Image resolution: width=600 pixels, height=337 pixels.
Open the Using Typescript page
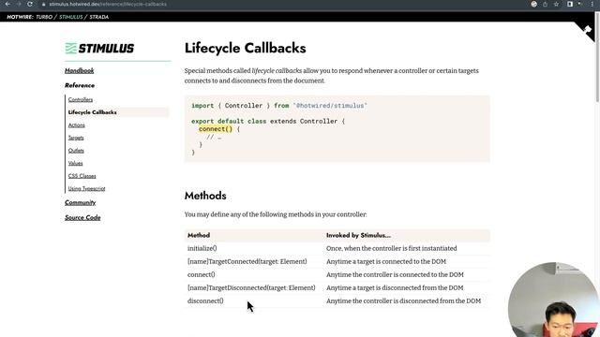click(86, 188)
